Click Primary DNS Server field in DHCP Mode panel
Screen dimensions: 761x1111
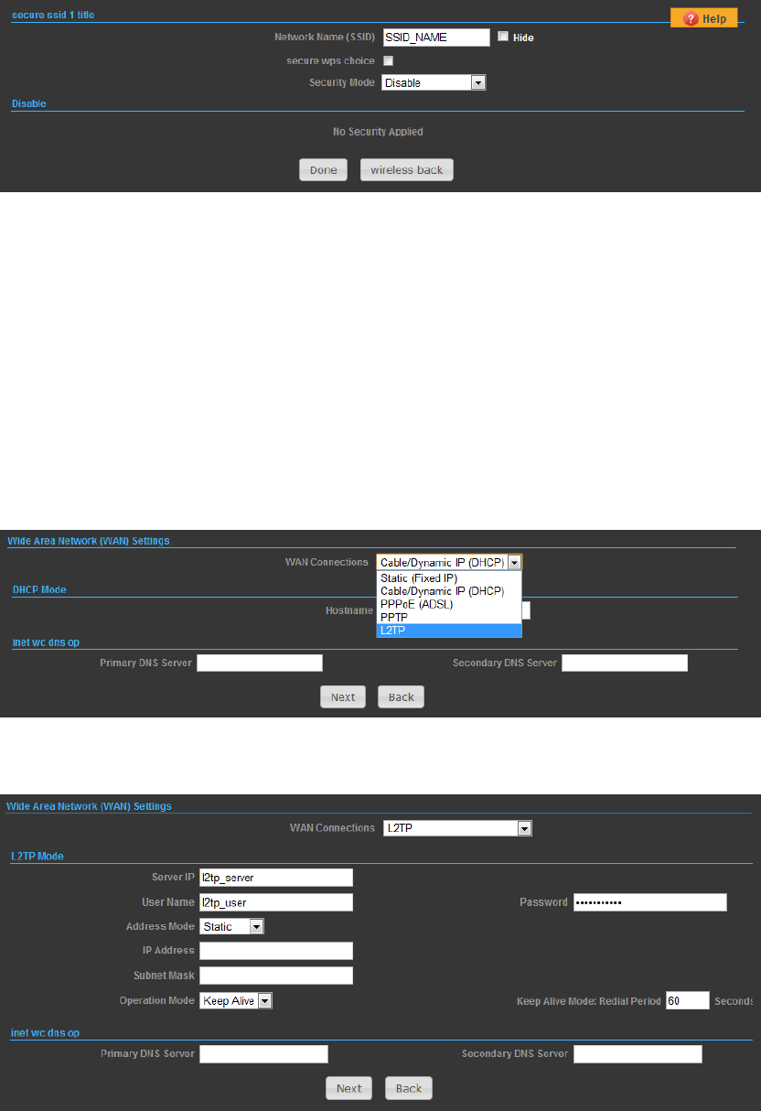260,663
